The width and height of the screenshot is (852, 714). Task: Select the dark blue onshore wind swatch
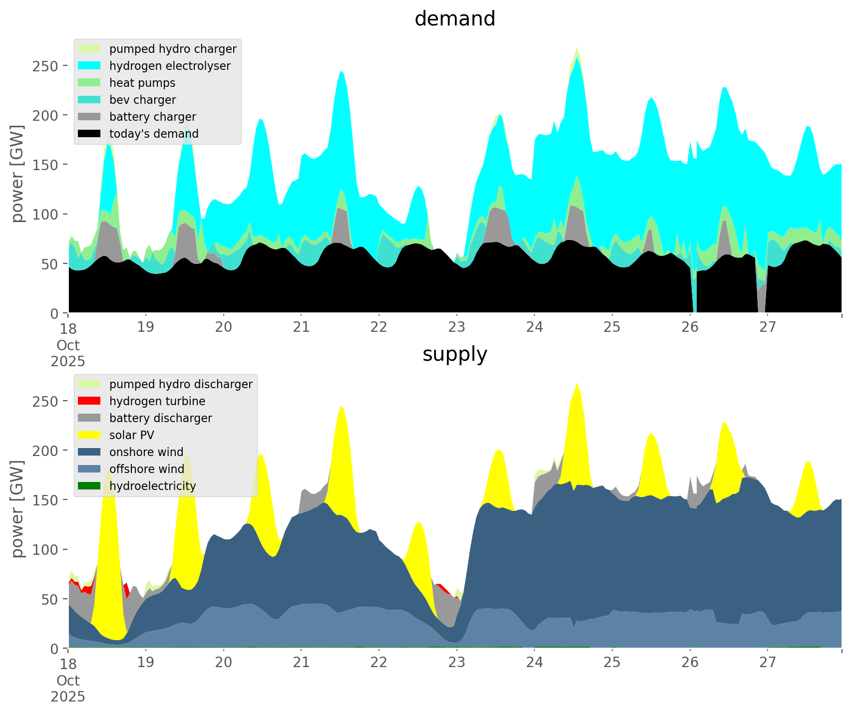pyautogui.click(x=90, y=452)
